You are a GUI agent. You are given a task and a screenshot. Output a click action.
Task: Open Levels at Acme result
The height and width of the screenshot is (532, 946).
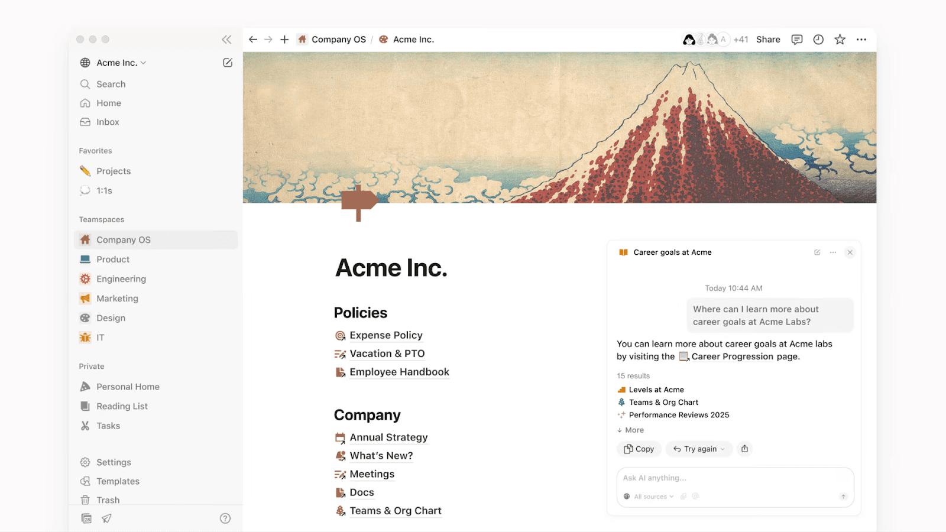pos(650,390)
